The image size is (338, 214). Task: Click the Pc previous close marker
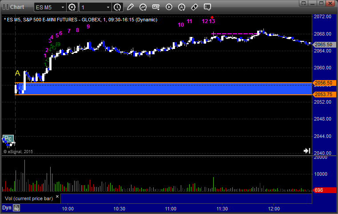pos(8,138)
